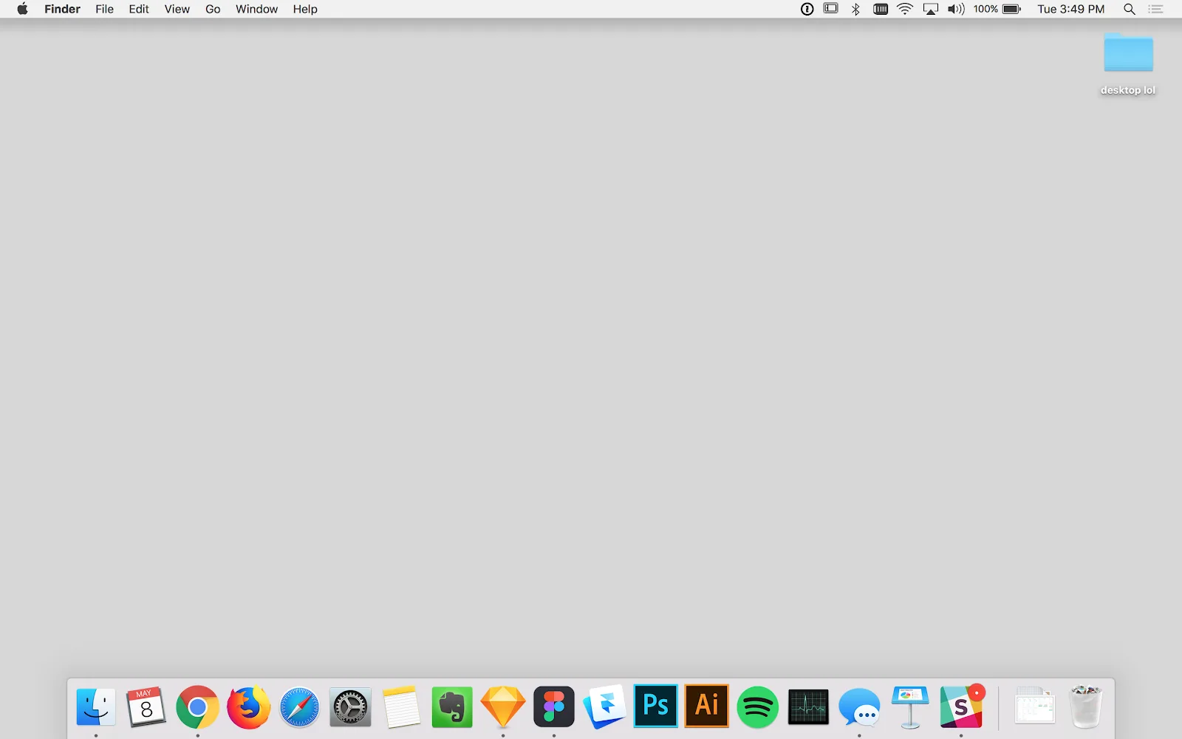Open the Finder application menu

pos(62,9)
